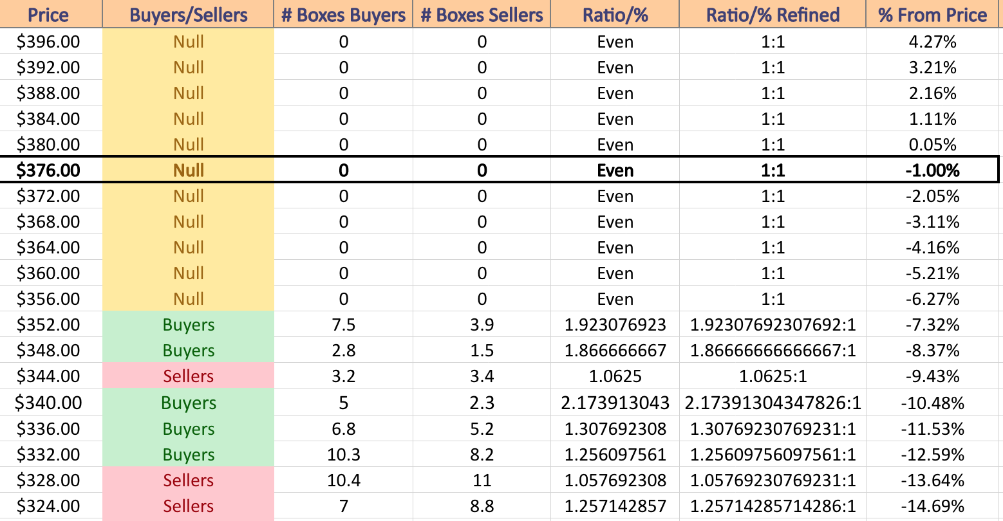Click the 10.4 boxes buyers value

[x=343, y=480]
